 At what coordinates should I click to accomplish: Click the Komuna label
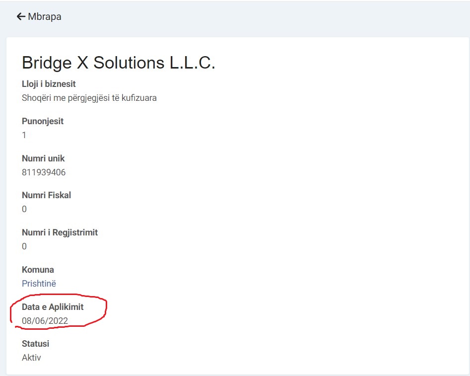(38, 270)
